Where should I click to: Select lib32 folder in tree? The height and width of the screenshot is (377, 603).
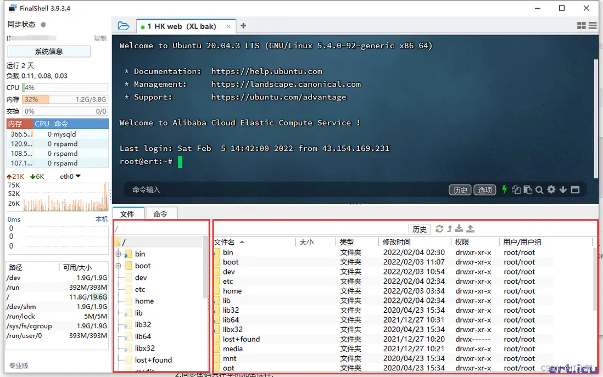143,325
